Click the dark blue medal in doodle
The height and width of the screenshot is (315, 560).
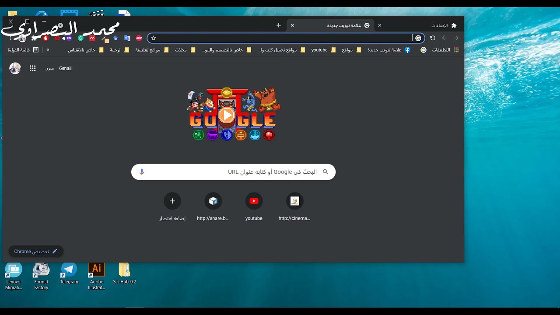coord(227,135)
